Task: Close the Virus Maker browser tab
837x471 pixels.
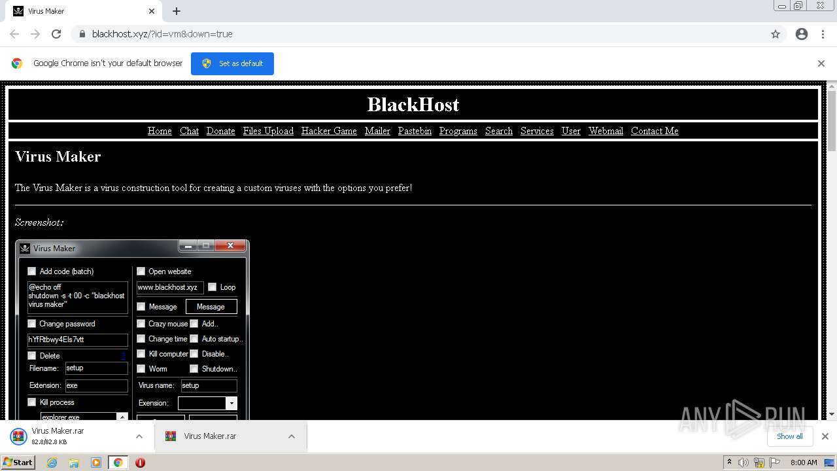Action: coord(152,11)
